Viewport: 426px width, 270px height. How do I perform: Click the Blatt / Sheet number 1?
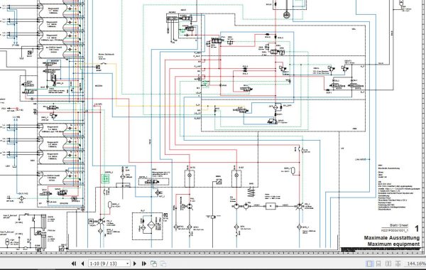tap(417, 228)
